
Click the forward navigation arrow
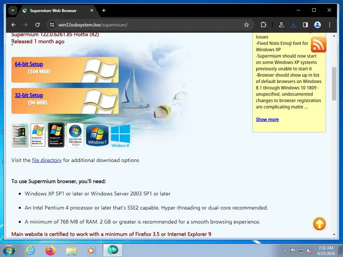[x=25, y=25]
